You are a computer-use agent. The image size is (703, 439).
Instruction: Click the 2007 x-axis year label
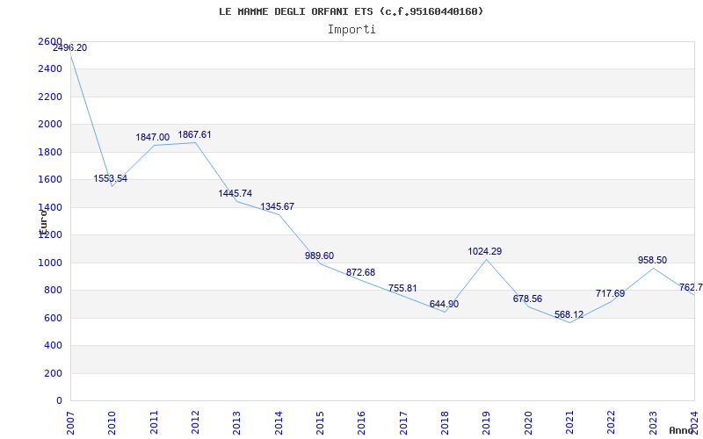pyautogui.click(x=70, y=423)
